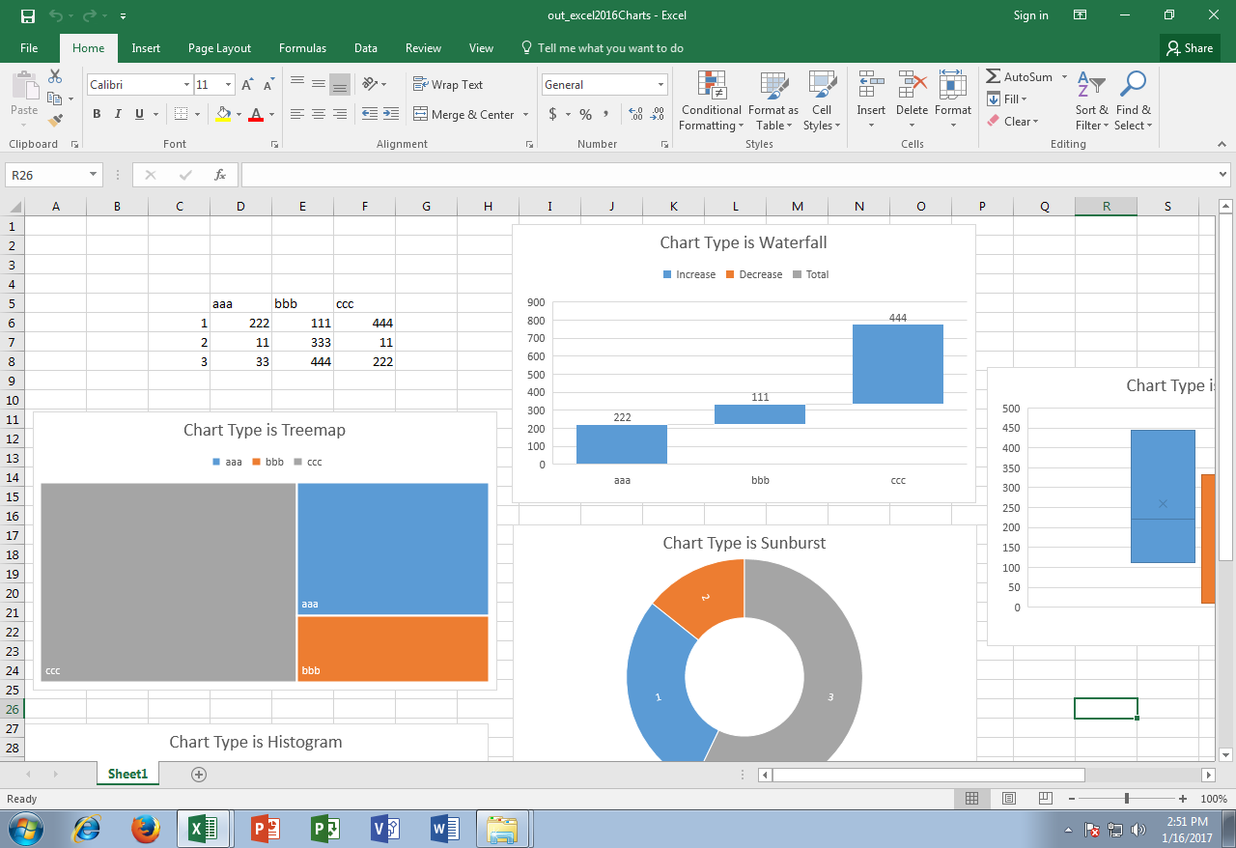Click the Format Painter brush icon
The width and height of the screenshot is (1236, 848).
55,121
